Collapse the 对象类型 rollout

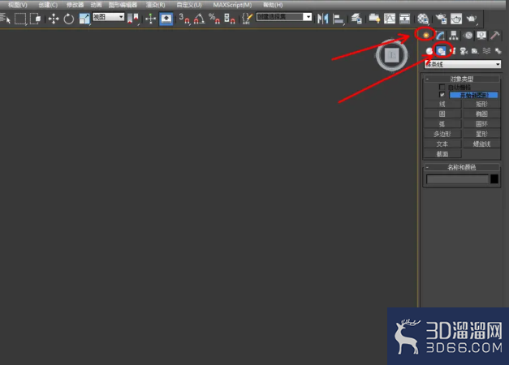tap(461, 79)
